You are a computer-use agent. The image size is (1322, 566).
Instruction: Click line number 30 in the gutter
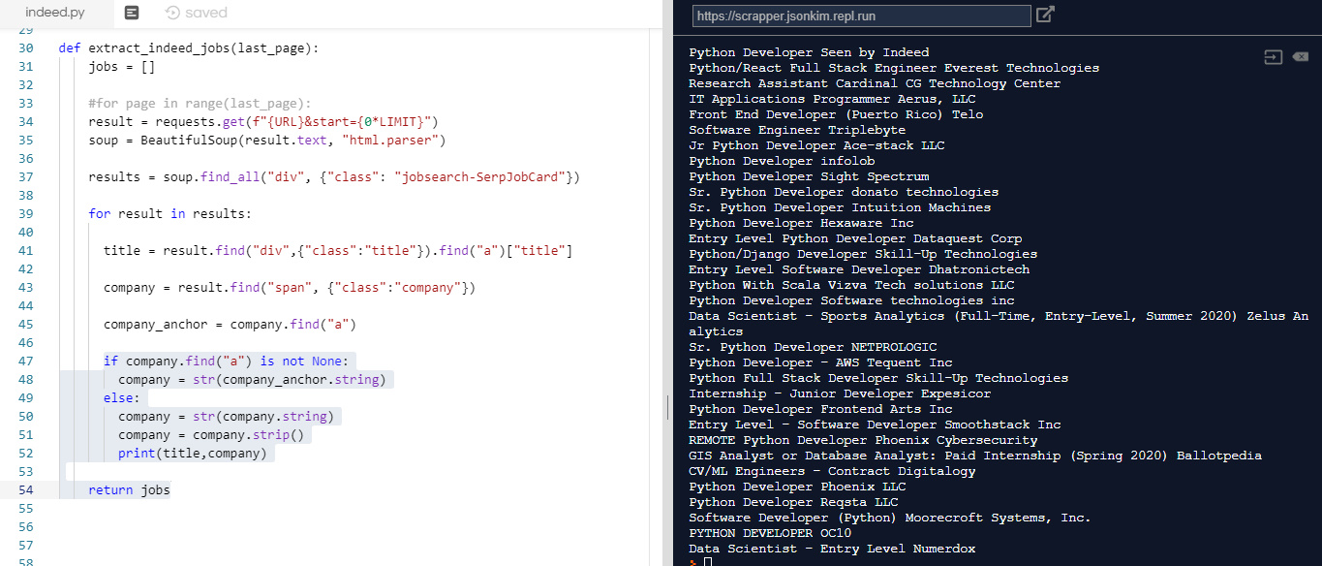pyautogui.click(x=26, y=47)
